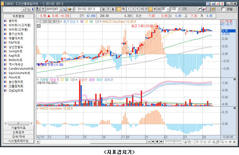Screen dimensions: 239x155
Task: Click the symbol lookup magnifier beside 201F2267
Action: point(64,9)
